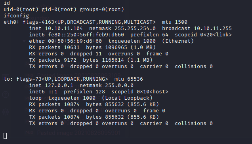Open the faint writeup note entry
Image resolution: width=252 pixels, height=144 pixels.
pos(46,7)
